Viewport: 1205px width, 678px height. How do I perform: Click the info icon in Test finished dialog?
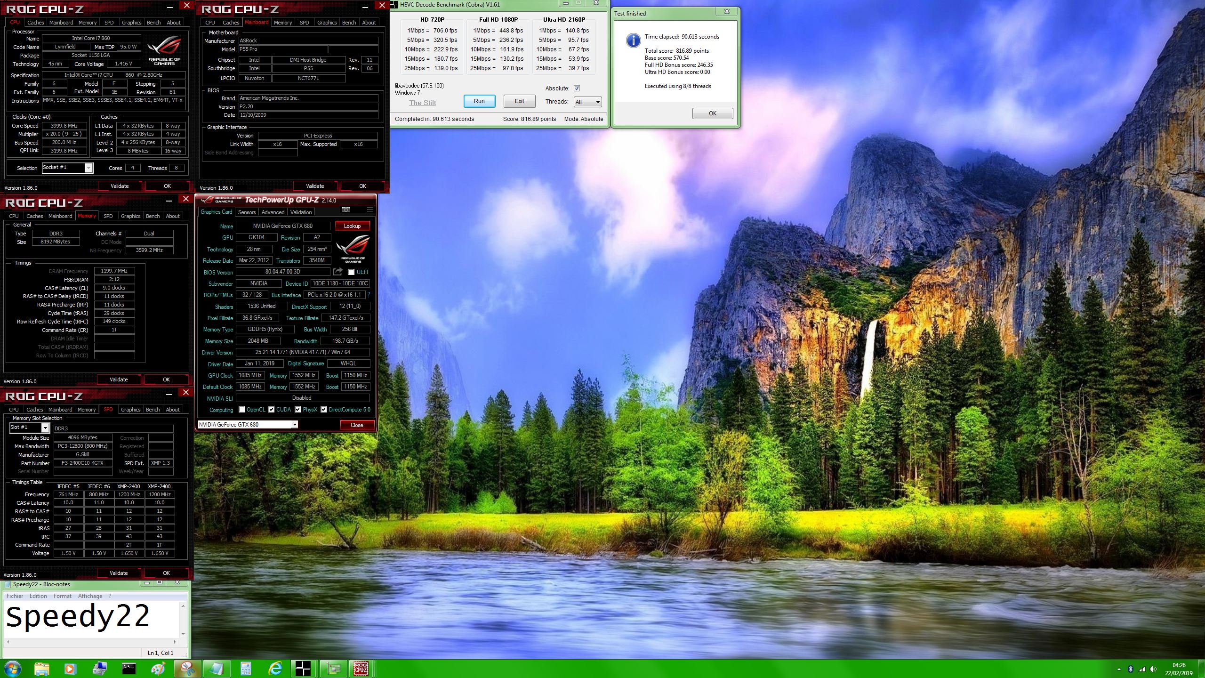(633, 40)
